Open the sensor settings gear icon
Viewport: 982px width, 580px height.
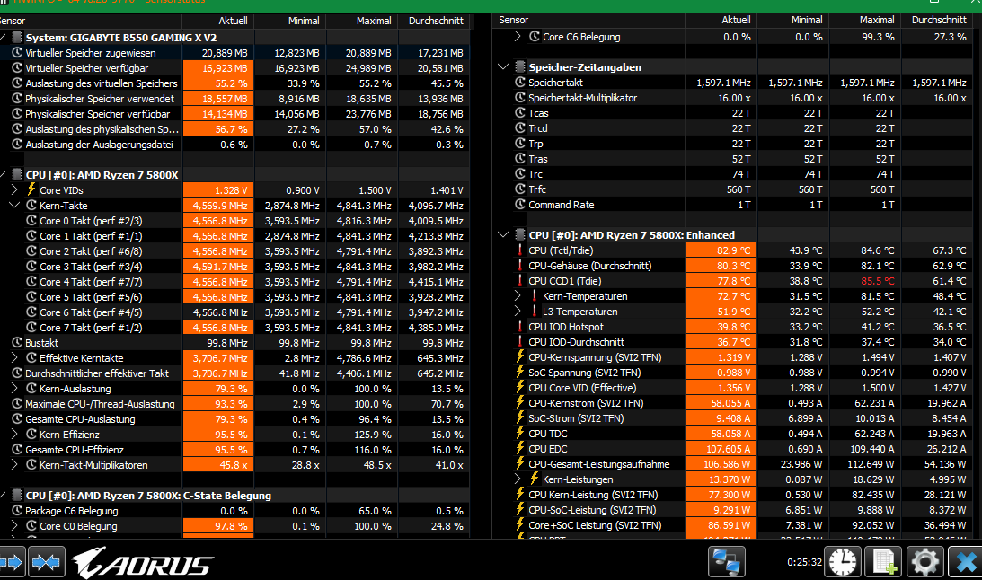925,562
